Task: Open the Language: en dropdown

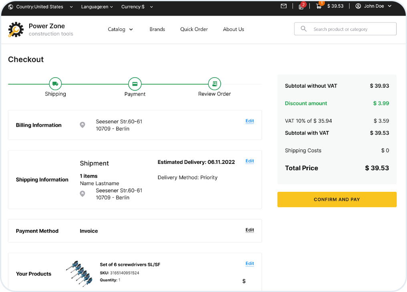Action: point(97,7)
